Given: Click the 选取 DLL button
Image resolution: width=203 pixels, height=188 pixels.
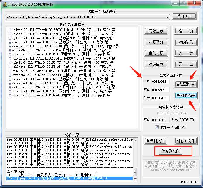Looking at the screenshot, I should pyautogui.click(x=184, y=16).
